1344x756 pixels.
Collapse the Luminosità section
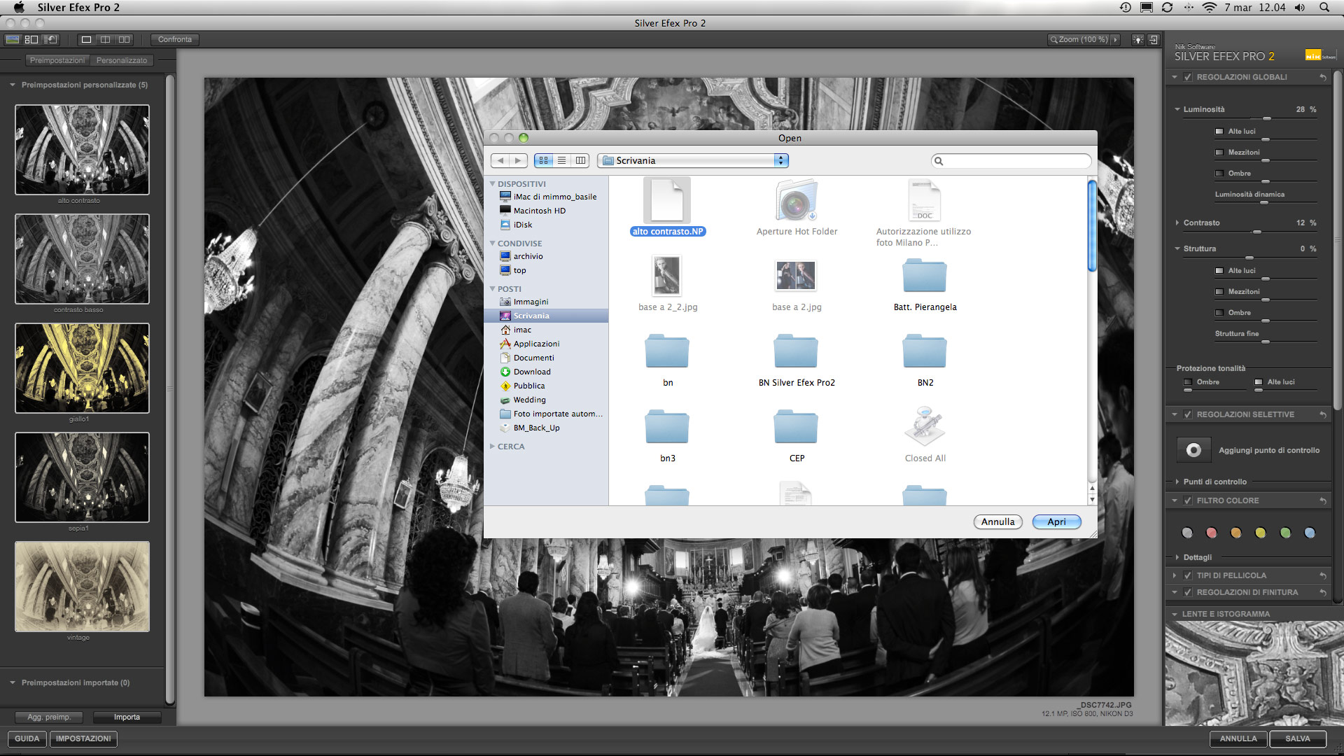coord(1177,109)
